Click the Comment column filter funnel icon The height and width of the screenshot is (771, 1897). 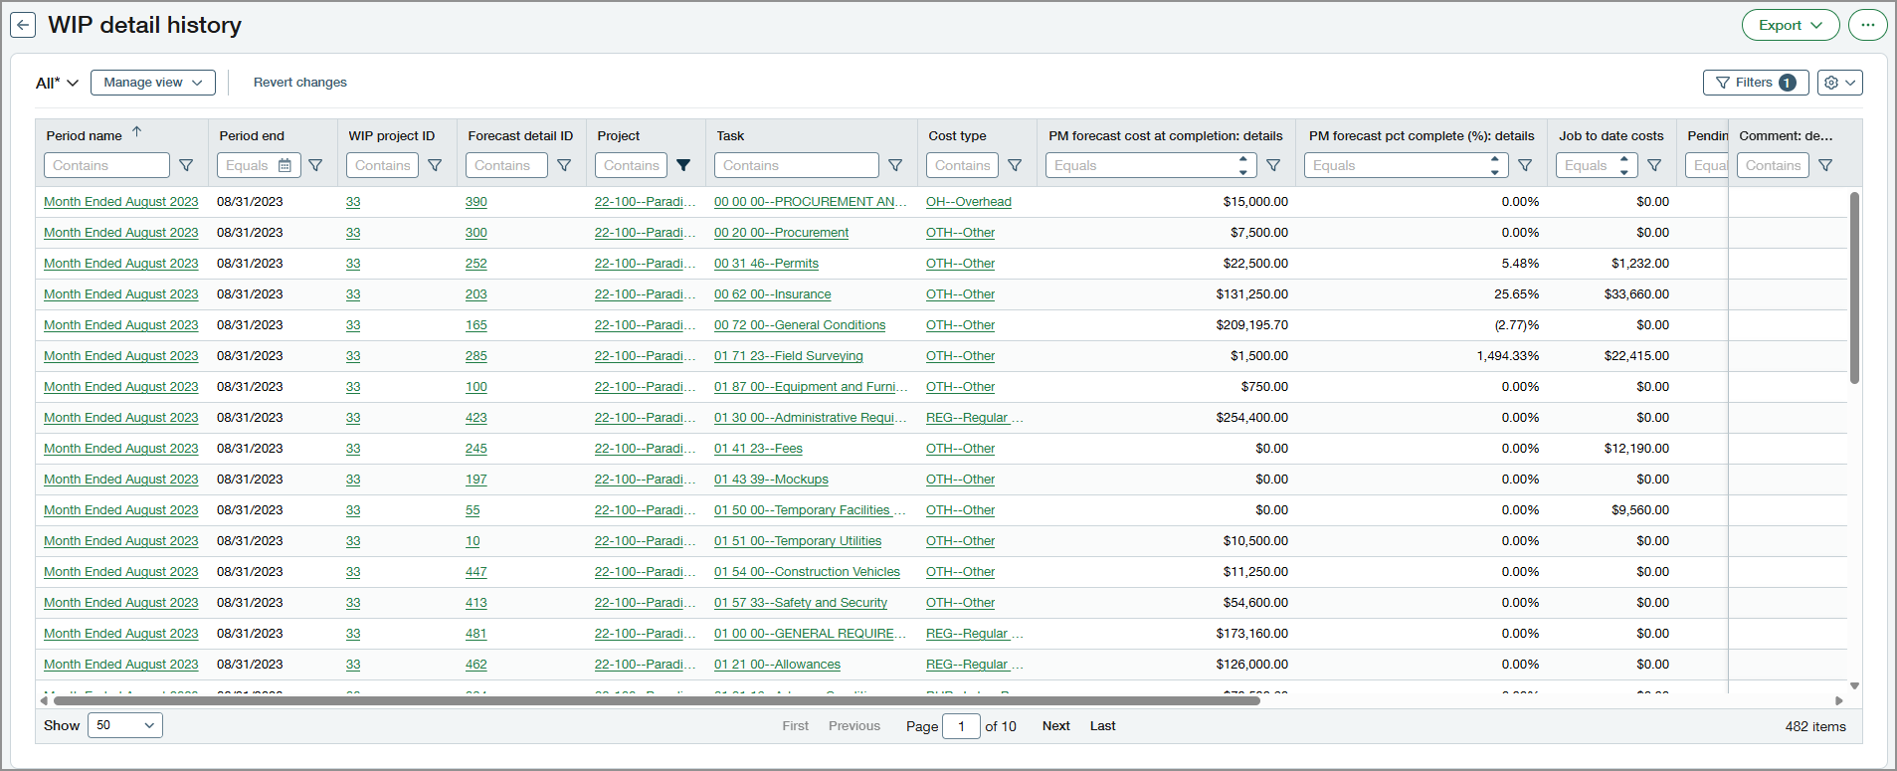point(1825,165)
